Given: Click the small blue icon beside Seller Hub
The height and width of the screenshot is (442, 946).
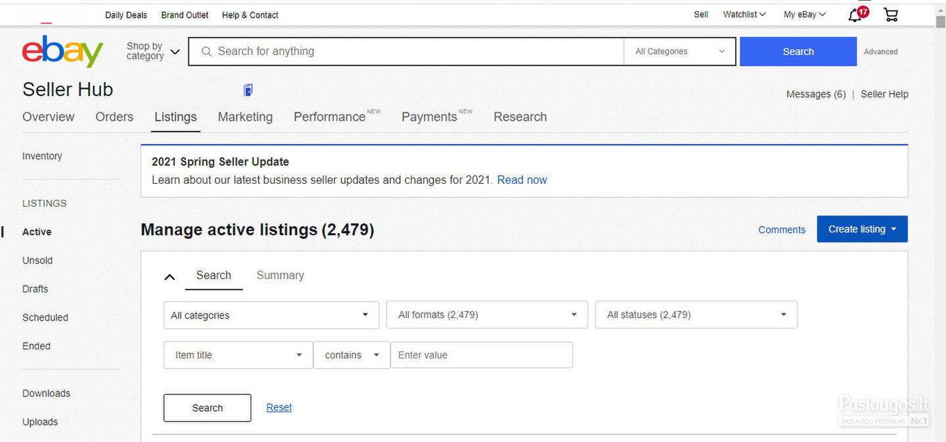Looking at the screenshot, I should [x=248, y=90].
